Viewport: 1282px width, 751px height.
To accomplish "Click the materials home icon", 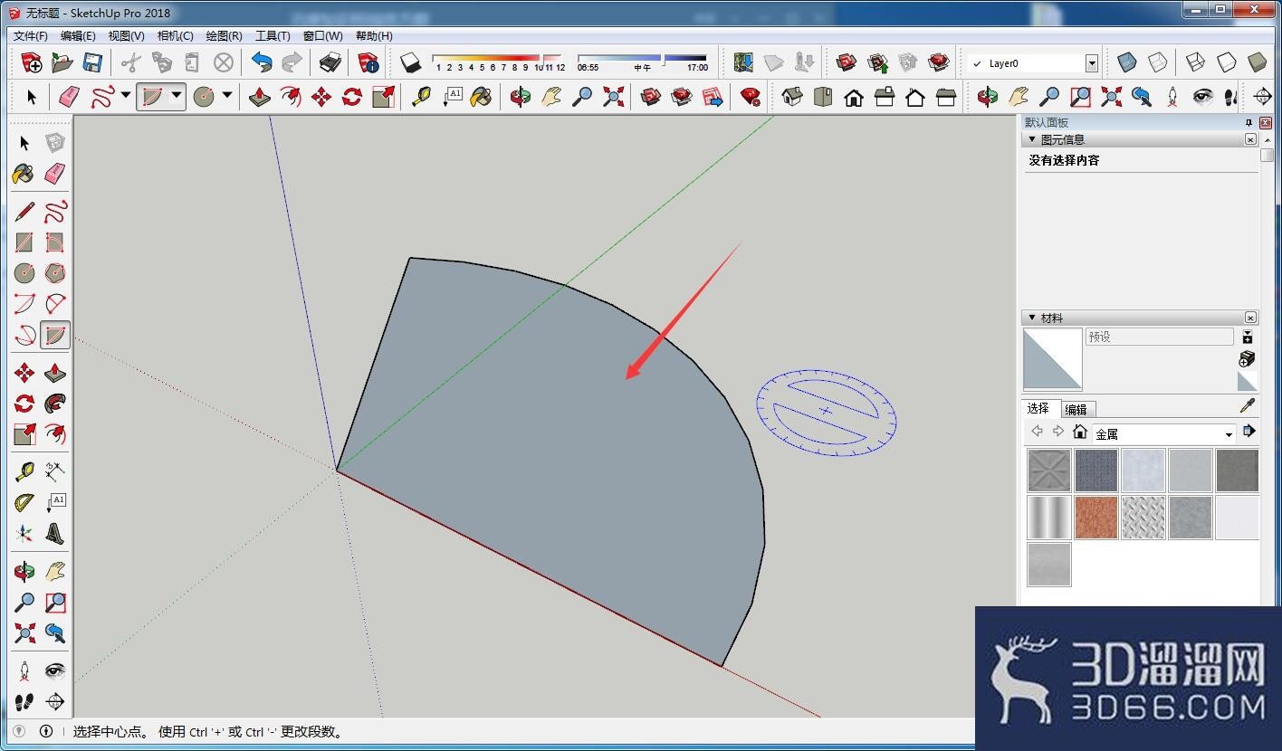I will point(1079,432).
